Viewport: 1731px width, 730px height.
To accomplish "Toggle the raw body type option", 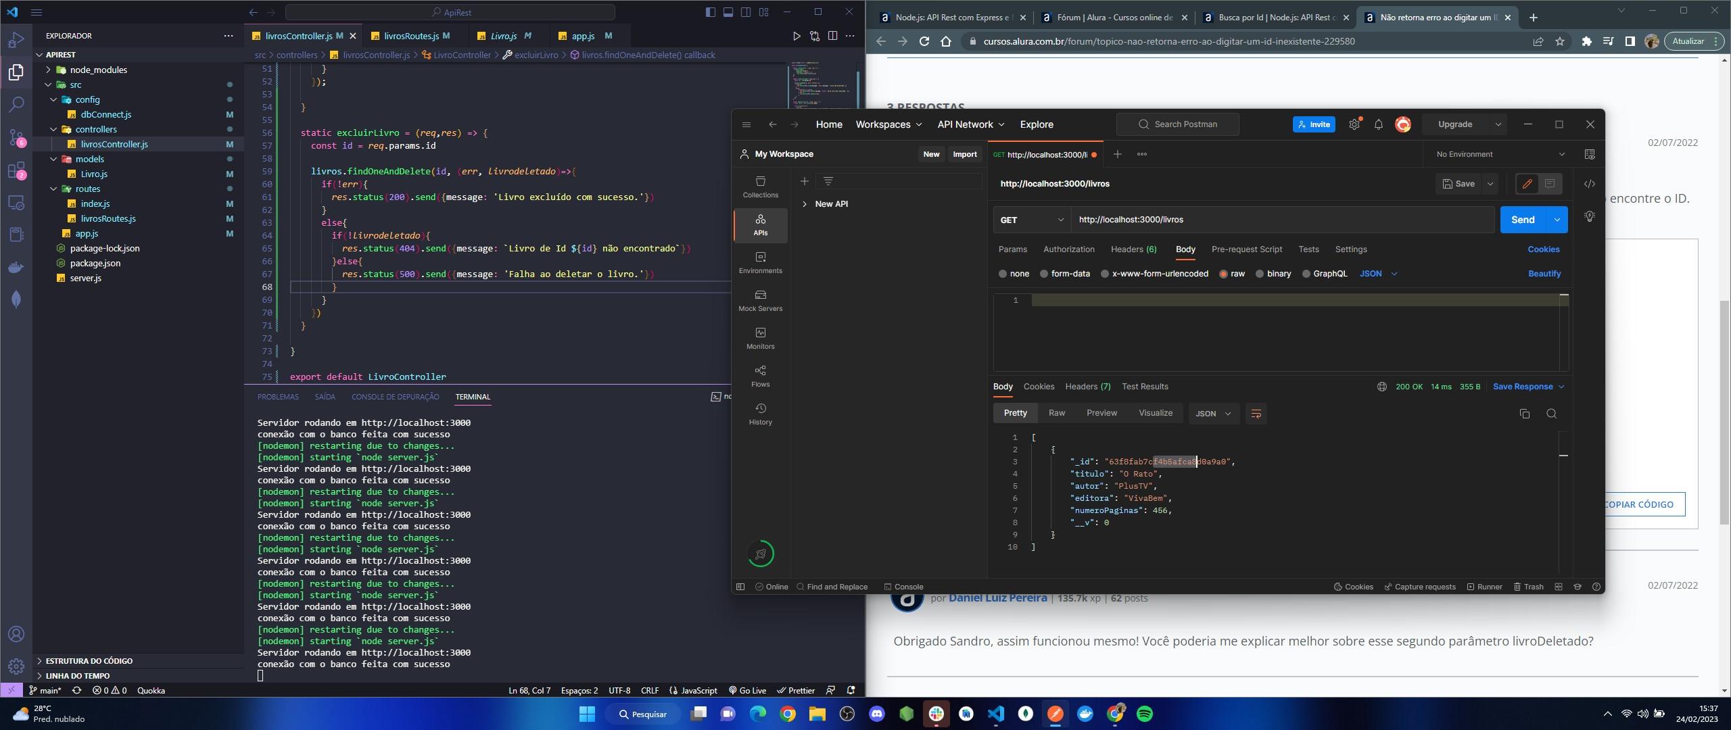I will click(x=1223, y=274).
